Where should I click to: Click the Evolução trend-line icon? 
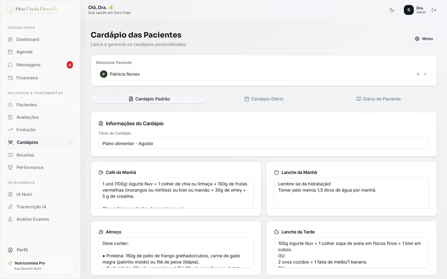10,130
